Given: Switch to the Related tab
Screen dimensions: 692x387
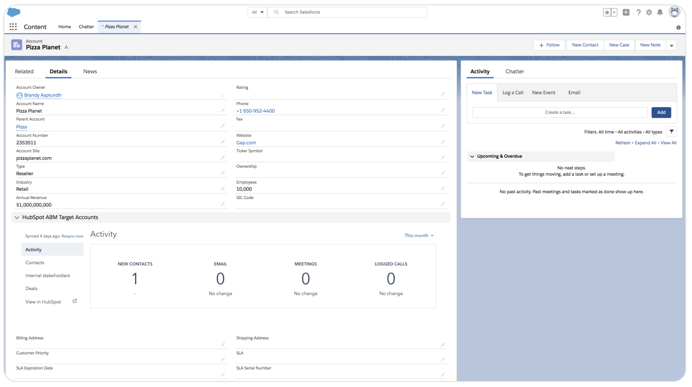Looking at the screenshot, I should [24, 72].
